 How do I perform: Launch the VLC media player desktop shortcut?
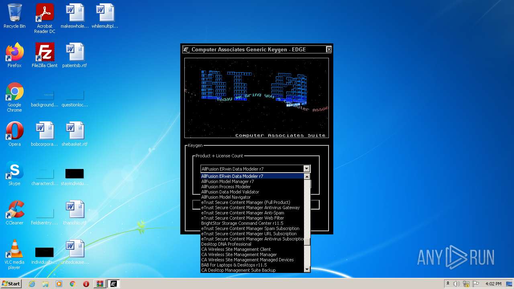coord(14,254)
